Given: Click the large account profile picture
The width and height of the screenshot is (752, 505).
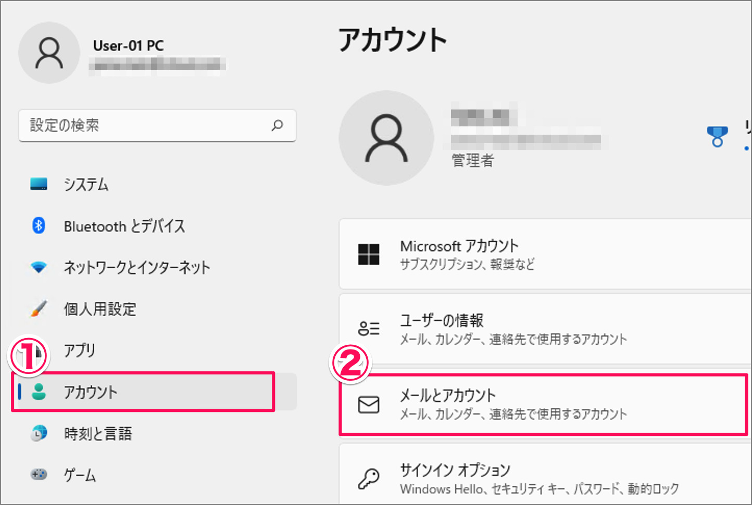Looking at the screenshot, I should click(x=386, y=138).
